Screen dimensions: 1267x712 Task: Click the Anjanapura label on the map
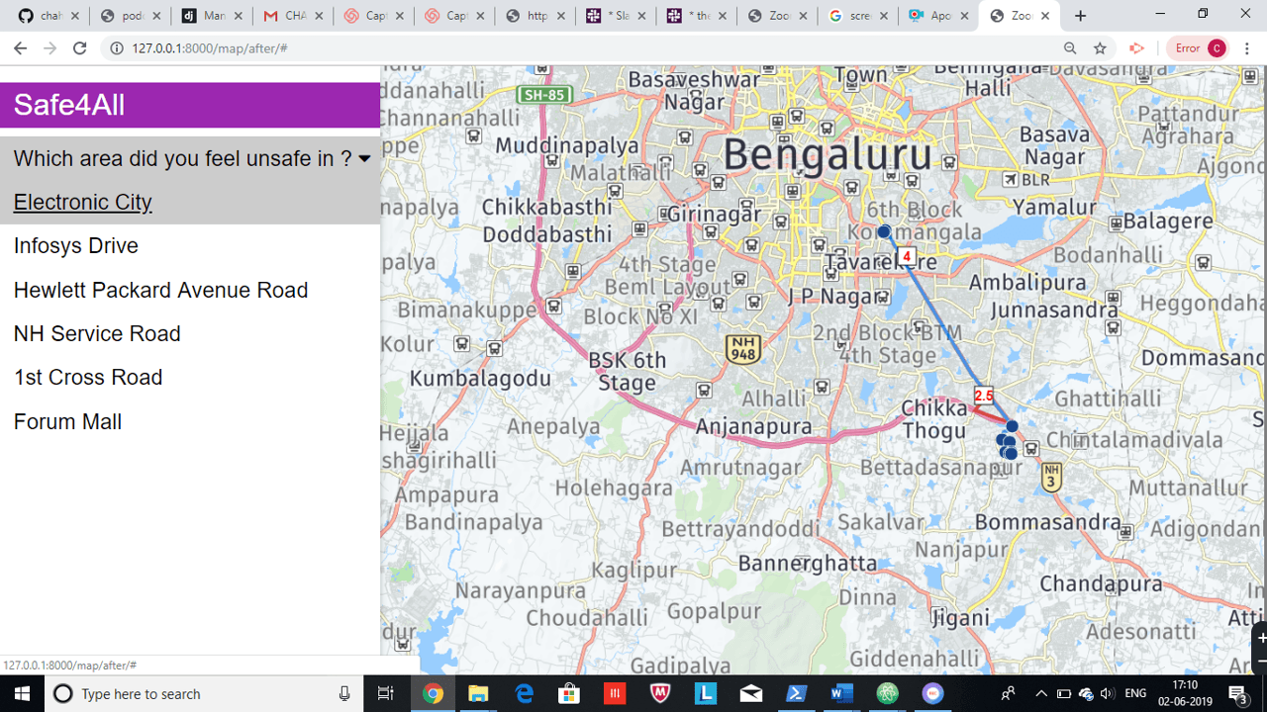pos(754,427)
